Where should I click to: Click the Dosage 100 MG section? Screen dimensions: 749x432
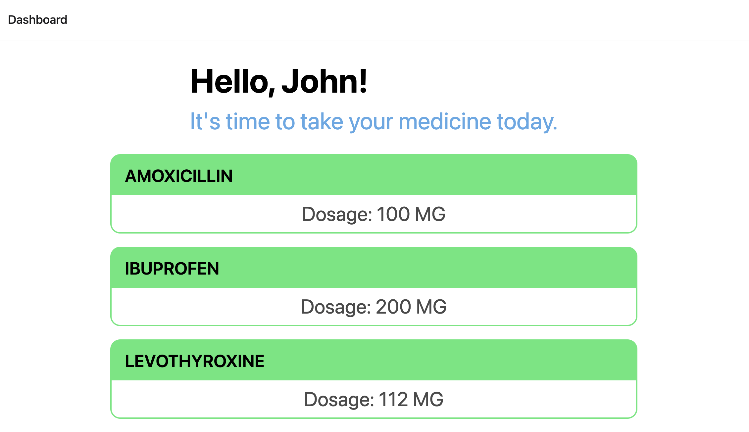(x=374, y=214)
